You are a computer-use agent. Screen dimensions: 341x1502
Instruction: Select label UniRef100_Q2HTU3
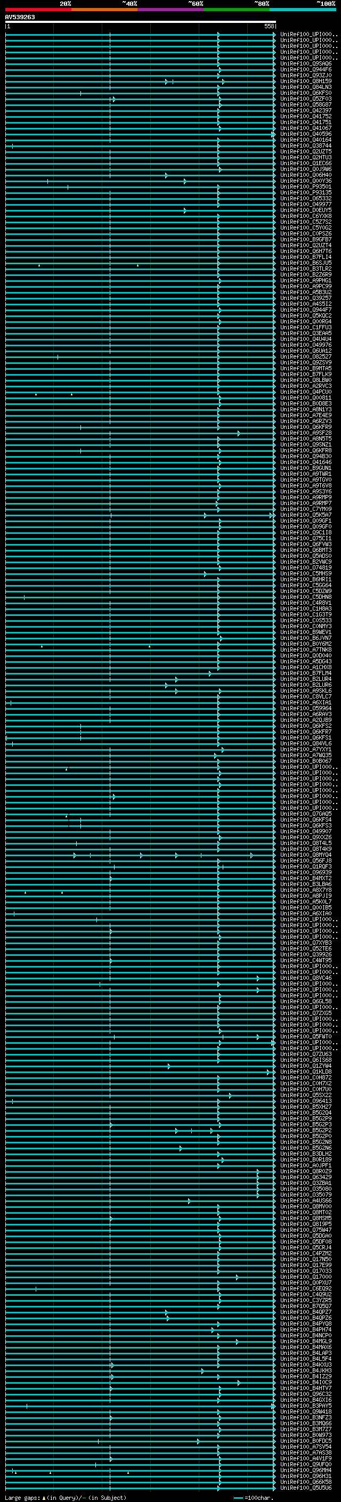point(305,157)
